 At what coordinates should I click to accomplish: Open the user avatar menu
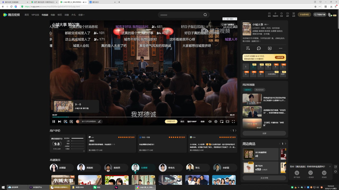pyautogui.click(x=330, y=15)
